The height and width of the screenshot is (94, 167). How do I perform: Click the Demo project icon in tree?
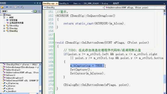click(4, 15)
